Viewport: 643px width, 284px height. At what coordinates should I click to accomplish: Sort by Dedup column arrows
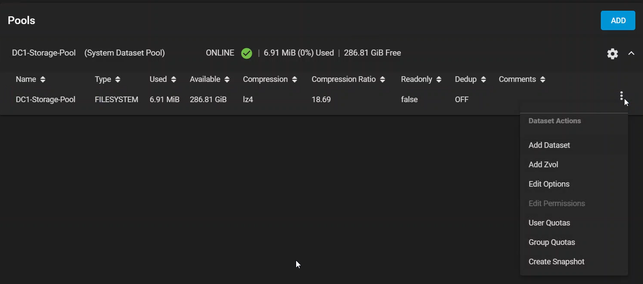(x=483, y=80)
